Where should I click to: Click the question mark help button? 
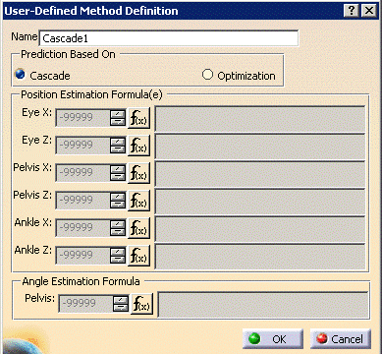[x=352, y=11]
